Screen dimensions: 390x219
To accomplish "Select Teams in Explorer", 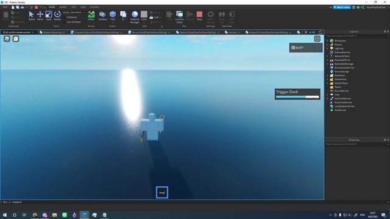I will tap(338, 87).
